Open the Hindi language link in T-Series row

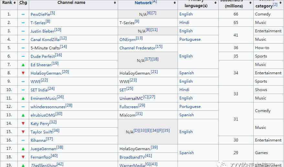(x=184, y=23)
